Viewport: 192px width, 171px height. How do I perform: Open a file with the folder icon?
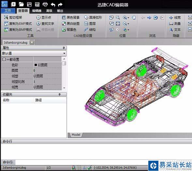[x=21, y=5]
